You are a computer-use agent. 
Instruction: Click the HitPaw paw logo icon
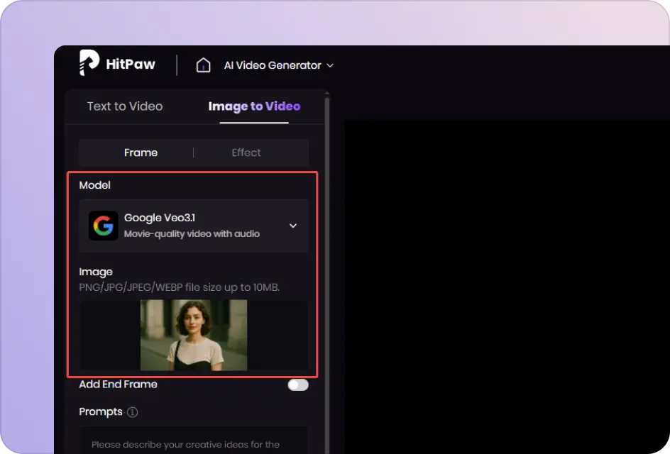coord(89,63)
